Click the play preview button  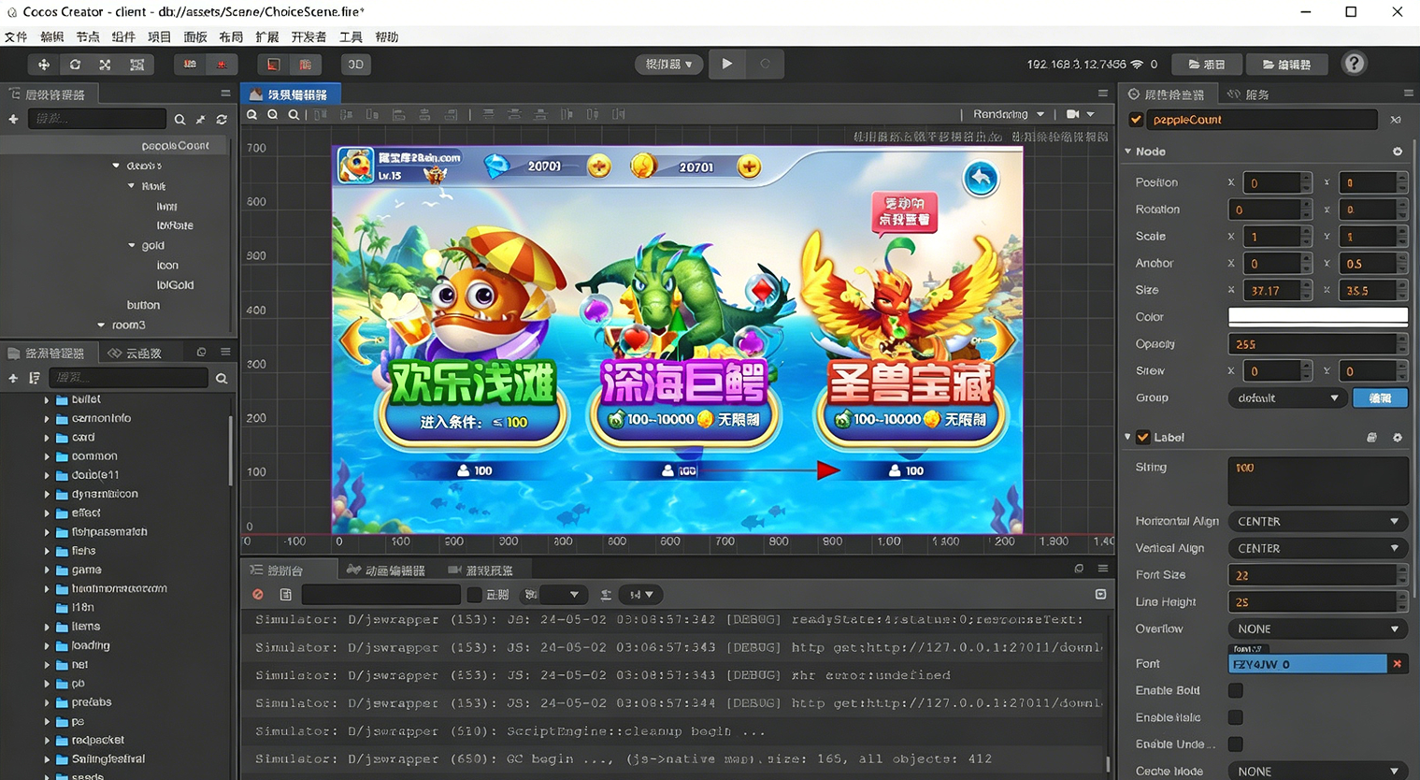tap(726, 65)
